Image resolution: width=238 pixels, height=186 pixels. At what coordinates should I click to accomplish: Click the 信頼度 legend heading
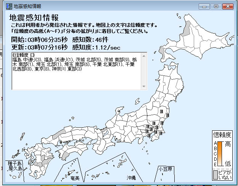coord(222,135)
